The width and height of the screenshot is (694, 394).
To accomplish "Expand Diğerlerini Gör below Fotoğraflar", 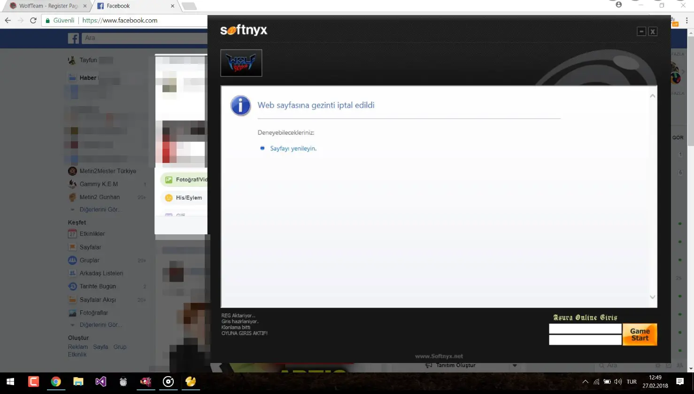I will point(100,325).
